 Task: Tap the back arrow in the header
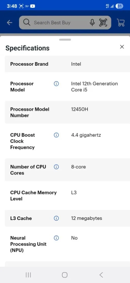click(10, 22)
